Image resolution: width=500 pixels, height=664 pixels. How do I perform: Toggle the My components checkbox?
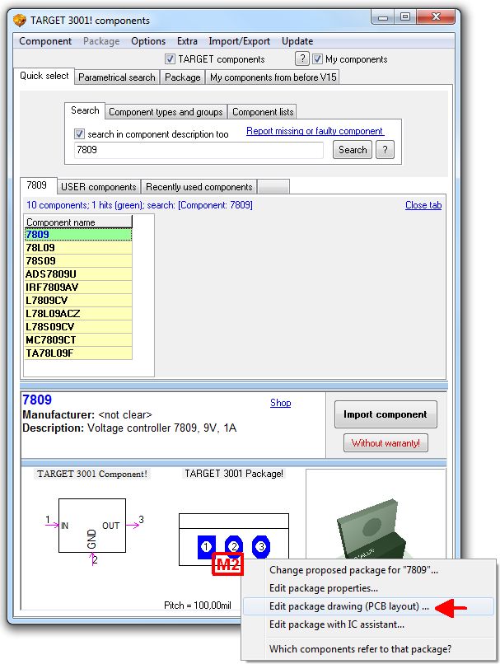[x=318, y=59]
